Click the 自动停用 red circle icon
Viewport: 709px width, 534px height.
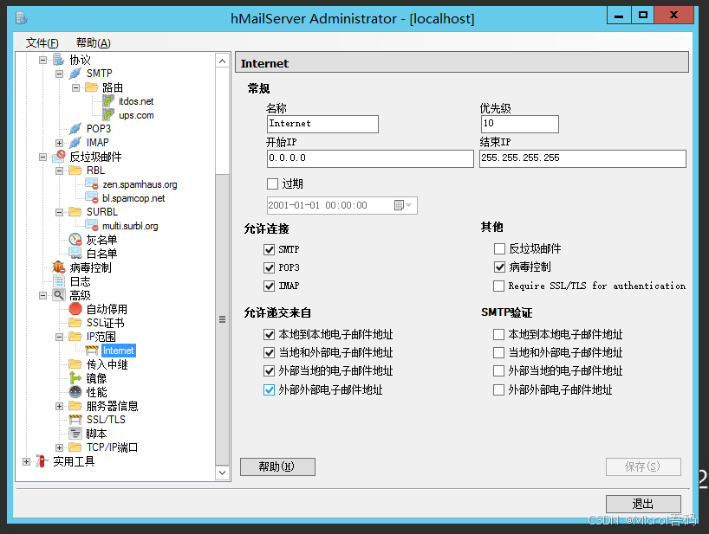(75, 309)
